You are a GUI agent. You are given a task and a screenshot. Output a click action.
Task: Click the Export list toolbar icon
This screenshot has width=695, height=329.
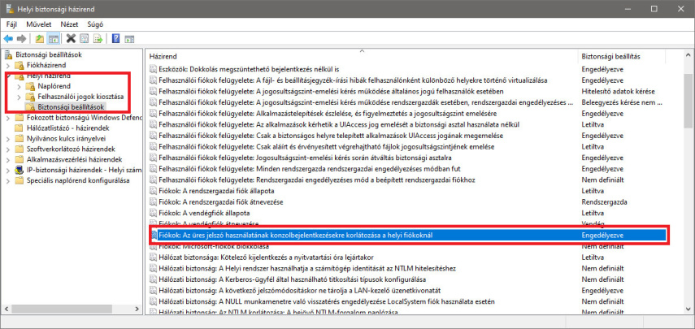click(x=98, y=38)
